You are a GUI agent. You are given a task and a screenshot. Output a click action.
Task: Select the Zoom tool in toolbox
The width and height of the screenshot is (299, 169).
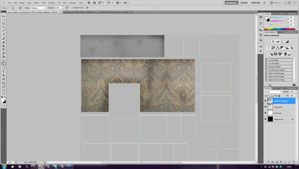click(x=4, y=94)
